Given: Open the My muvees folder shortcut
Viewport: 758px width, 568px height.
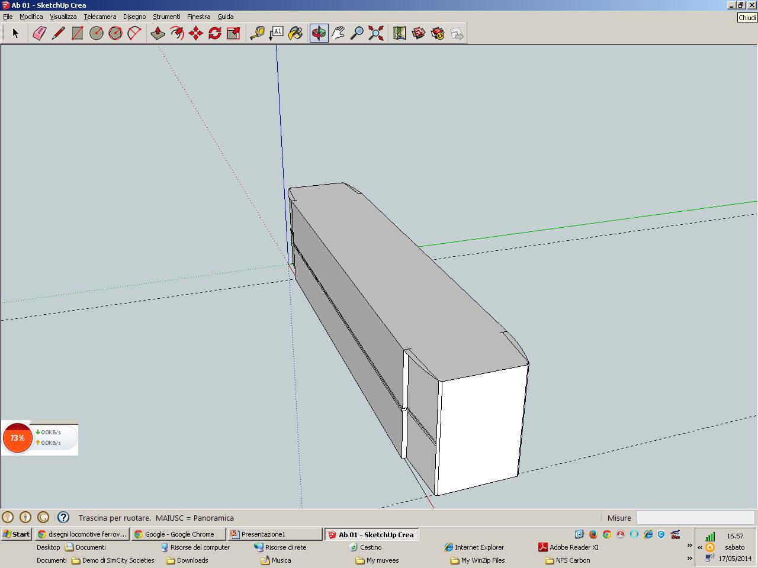Looking at the screenshot, I should [377, 560].
